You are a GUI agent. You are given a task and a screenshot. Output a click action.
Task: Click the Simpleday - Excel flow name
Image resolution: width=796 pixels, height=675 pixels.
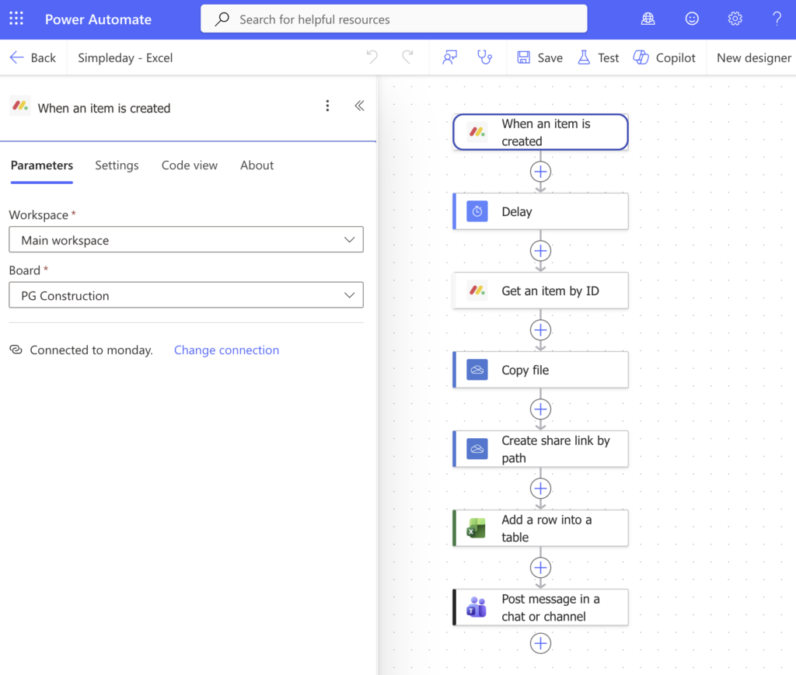[125, 57]
